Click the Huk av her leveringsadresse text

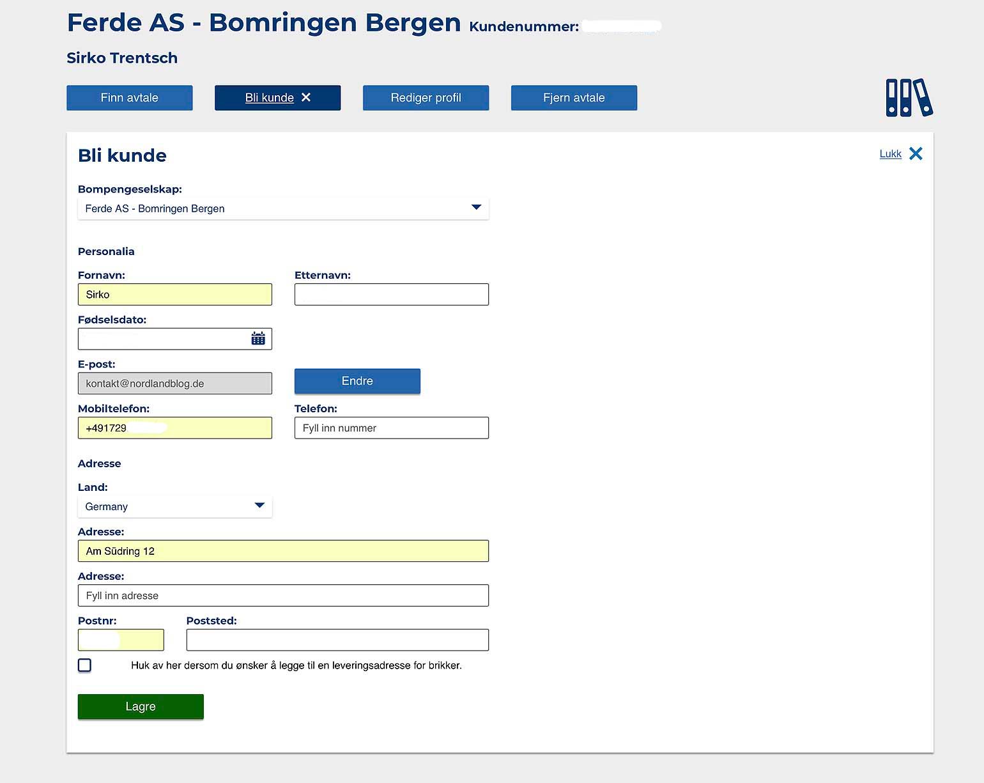coord(296,665)
